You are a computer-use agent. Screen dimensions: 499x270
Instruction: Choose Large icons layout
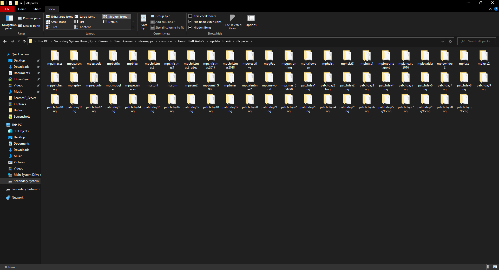click(x=85, y=17)
